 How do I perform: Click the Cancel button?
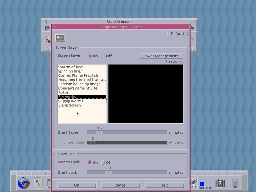[120, 185]
